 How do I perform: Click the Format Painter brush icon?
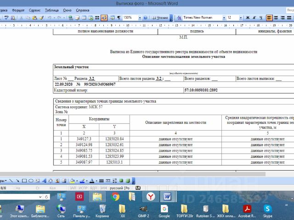click(41, 18)
